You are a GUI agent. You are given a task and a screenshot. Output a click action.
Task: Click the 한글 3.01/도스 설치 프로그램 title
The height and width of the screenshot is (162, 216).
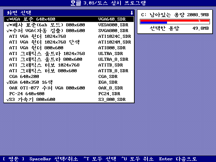pos(108,3)
